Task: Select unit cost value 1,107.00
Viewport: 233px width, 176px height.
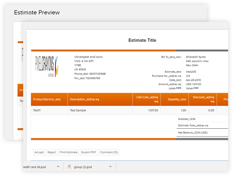Action: 153,110
